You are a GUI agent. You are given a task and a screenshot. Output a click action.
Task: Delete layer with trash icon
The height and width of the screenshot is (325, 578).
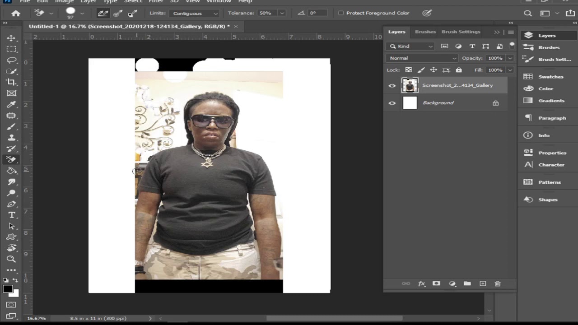coord(498,283)
